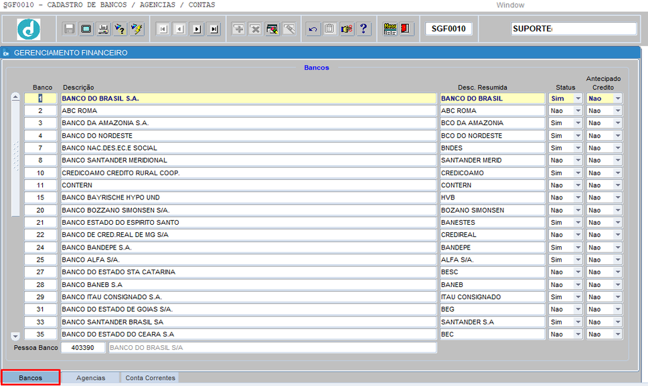Screen dimensions: 648x386
Task: Click the greyed pencil edit icon
Action: click(289, 29)
